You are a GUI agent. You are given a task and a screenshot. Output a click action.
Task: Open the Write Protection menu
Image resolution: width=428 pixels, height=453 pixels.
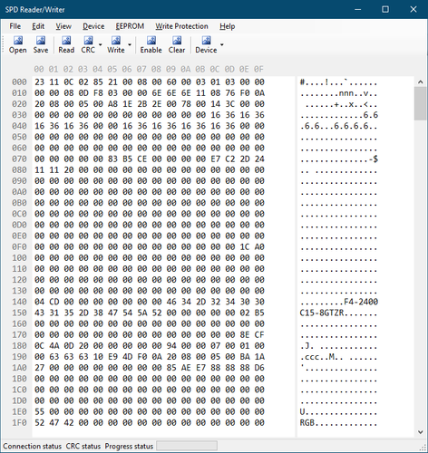coord(181,26)
